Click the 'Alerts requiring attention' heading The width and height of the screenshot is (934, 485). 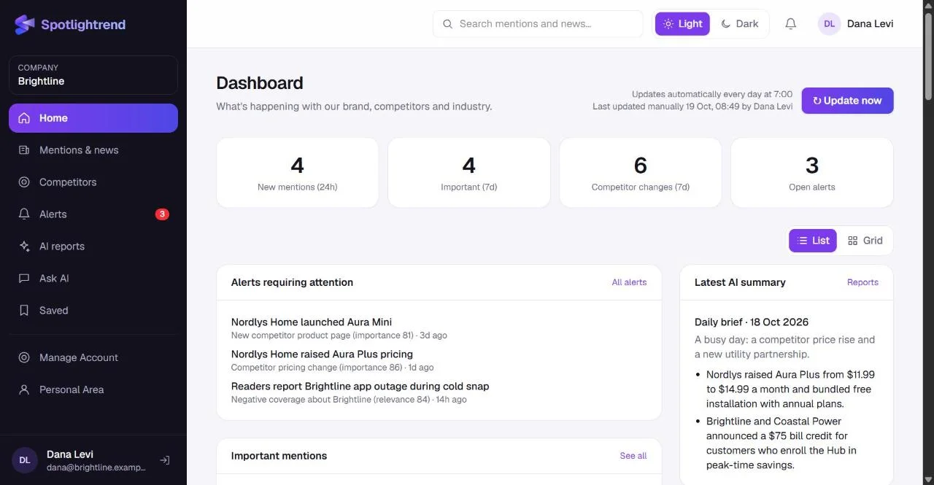coord(292,282)
